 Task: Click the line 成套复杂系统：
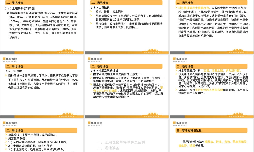click(x=18, y=138)
